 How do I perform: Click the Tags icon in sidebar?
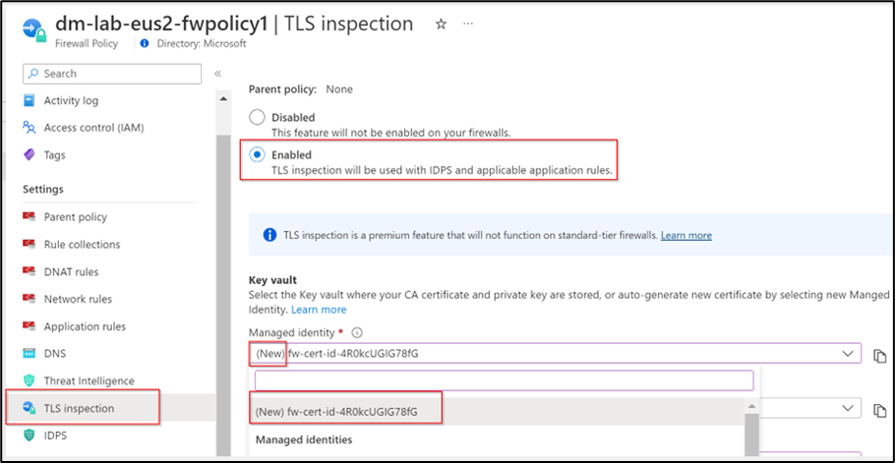(x=29, y=154)
